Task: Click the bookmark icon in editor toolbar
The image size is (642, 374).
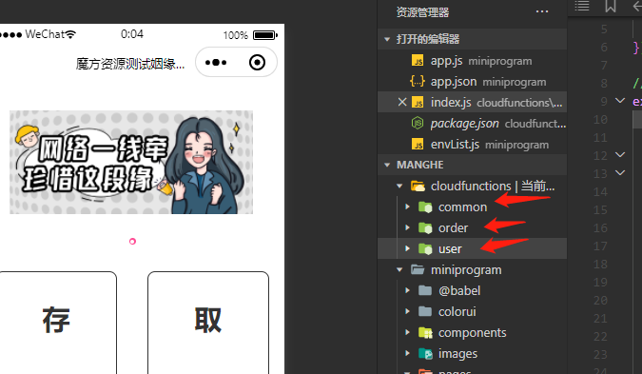Action: 611,6
